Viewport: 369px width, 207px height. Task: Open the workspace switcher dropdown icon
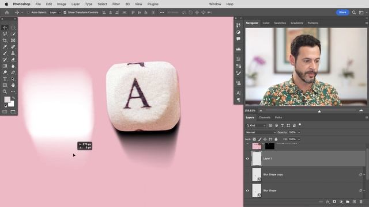[361, 13]
